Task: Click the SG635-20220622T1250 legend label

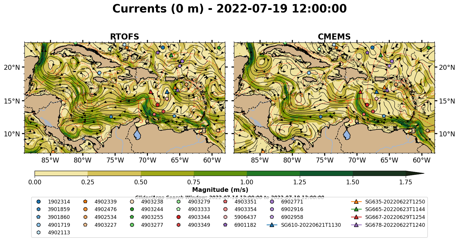Action: pos(395,202)
